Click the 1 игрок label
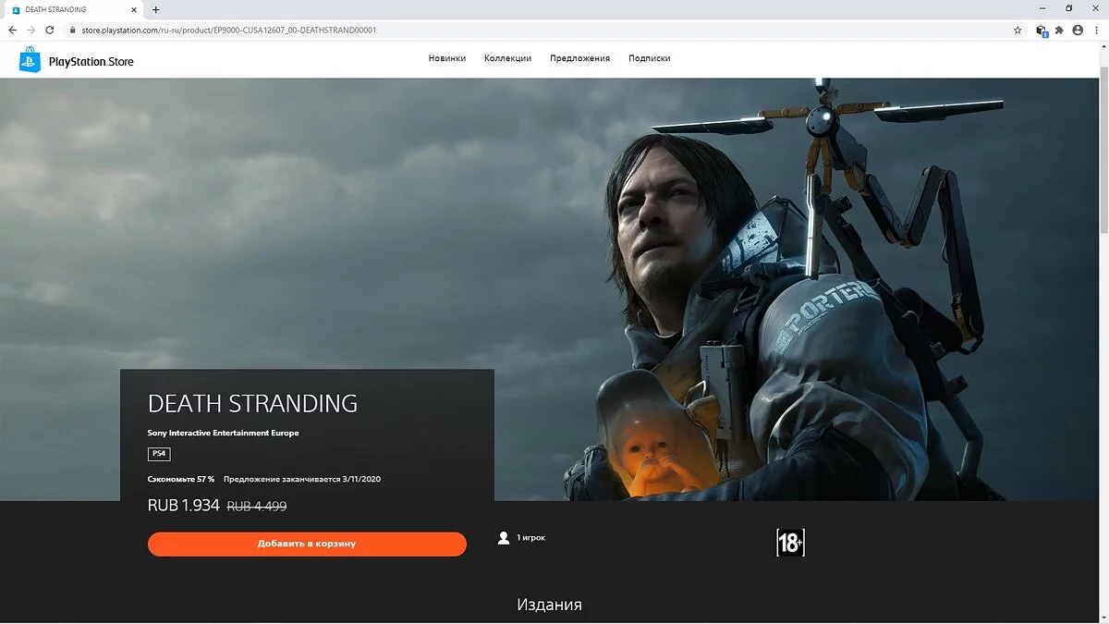 coord(530,538)
